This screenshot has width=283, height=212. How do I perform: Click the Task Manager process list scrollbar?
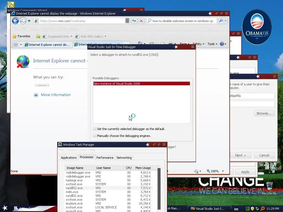pyautogui.click(x=159, y=188)
